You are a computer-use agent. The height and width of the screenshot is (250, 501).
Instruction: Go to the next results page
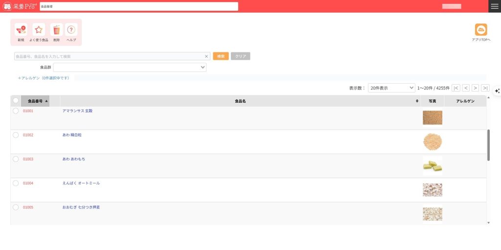coord(475,88)
